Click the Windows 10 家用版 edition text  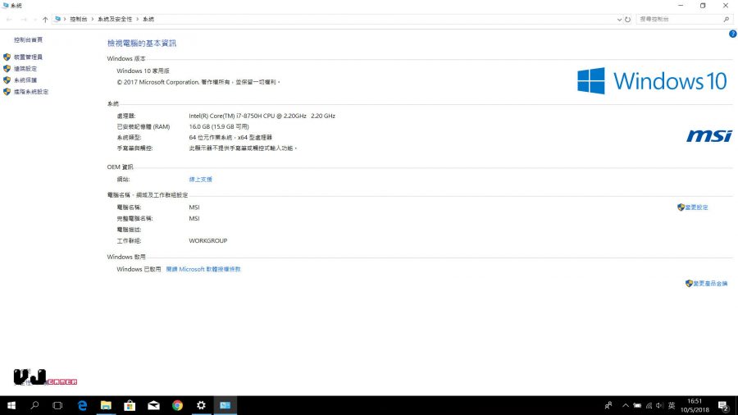143,71
